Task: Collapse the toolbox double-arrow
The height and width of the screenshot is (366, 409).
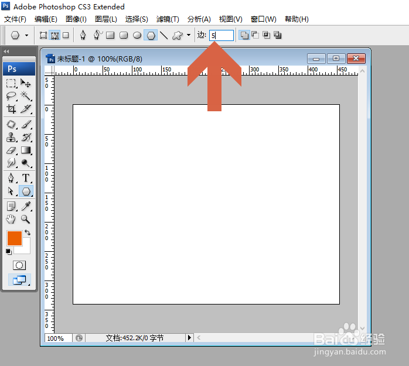Action: (6, 52)
